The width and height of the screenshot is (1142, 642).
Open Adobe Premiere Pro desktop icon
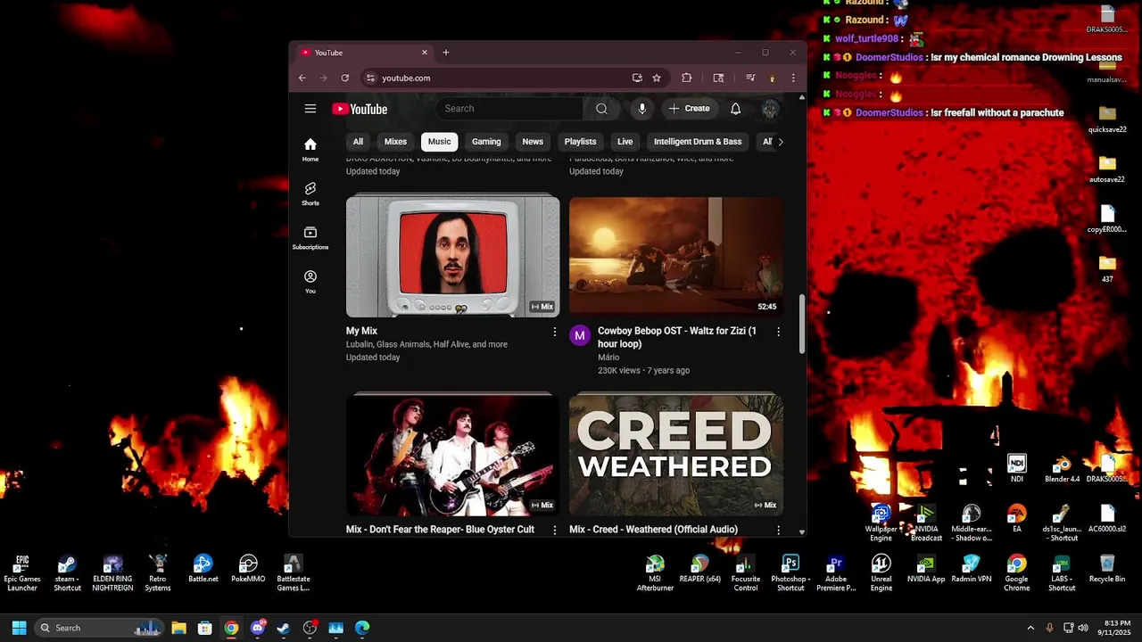click(836, 573)
